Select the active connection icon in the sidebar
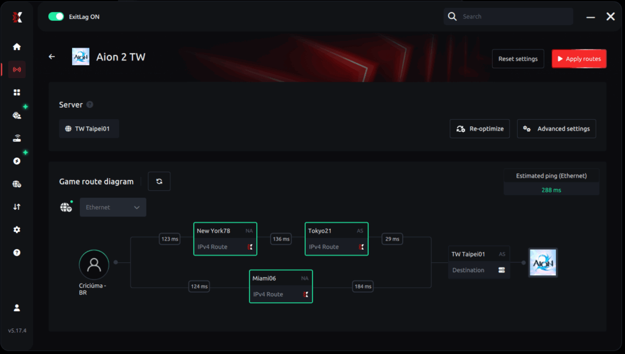The width and height of the screenshot is (625, 354). pyautogui.click(x=16, y=69)
